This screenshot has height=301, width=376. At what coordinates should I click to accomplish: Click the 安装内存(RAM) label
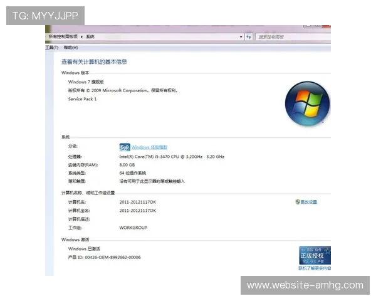click(83, 165)
